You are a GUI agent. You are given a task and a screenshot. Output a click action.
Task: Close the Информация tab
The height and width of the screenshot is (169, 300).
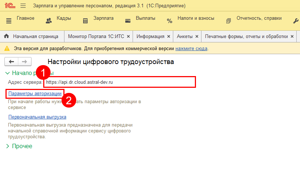(x=168, y=37)
